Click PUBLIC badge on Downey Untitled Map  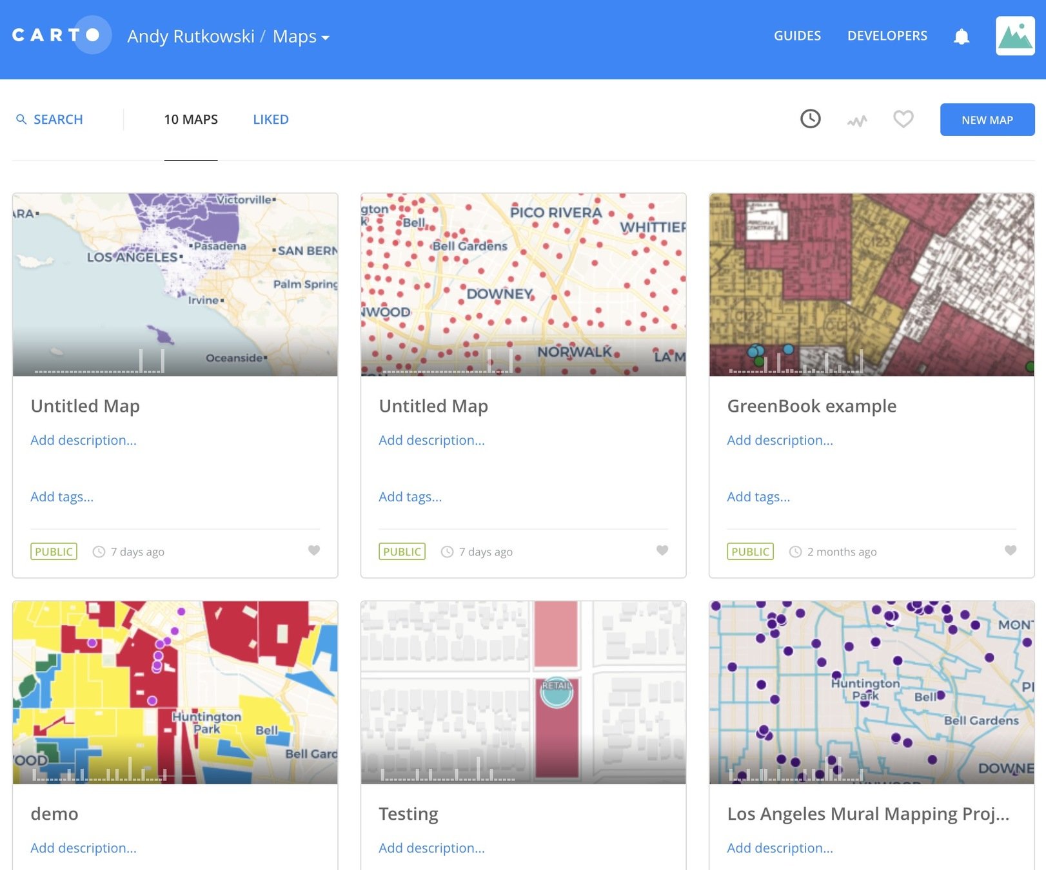[402, 552]
